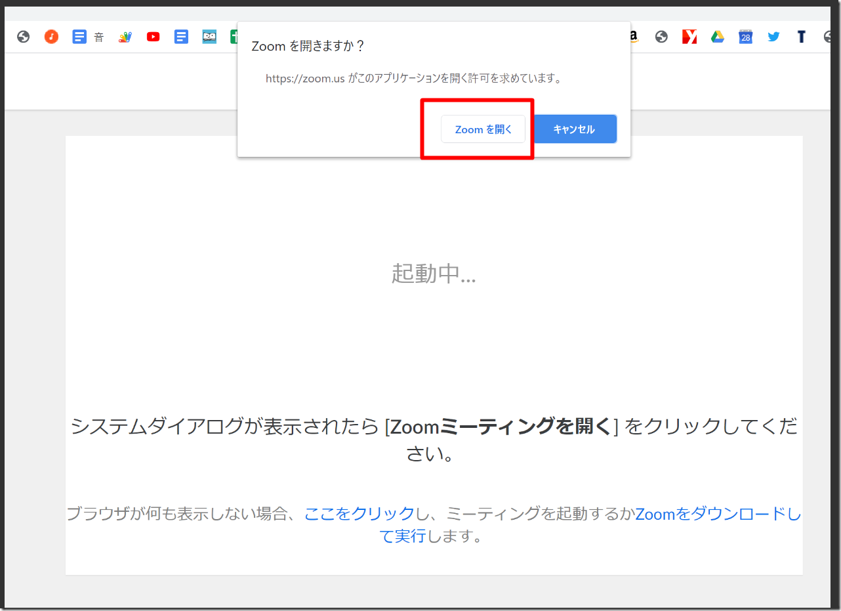Open the orange music note bookmark
The image size is (841, 611).
pos(52,37)
